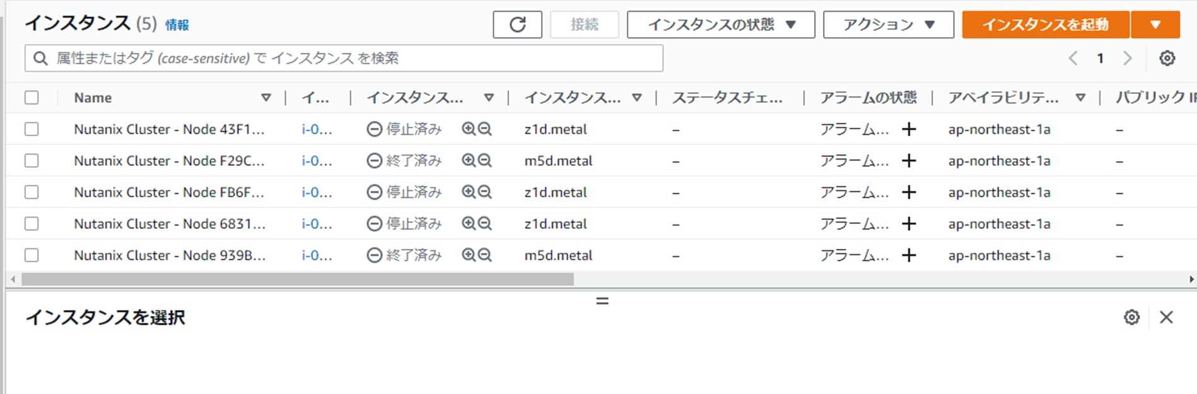Zoom in filter icon for Node 939B row
This screenshot has height=394, width=1197.
pyautogui.click(x=469, y=255)
